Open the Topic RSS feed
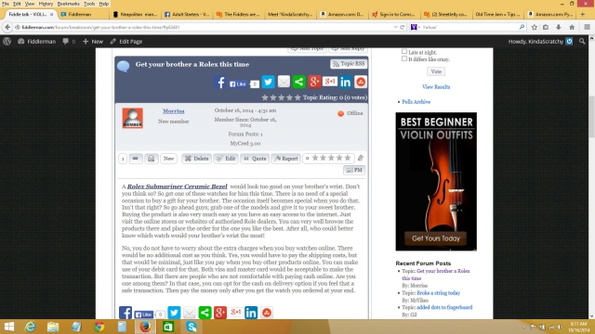This screenshot has height=334, width=595. (x=349, y=64)
